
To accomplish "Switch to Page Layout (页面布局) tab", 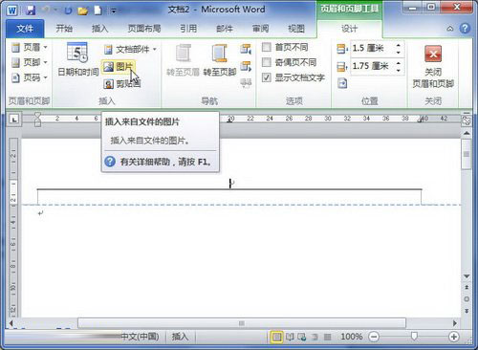I will click(x=144, y=29).
